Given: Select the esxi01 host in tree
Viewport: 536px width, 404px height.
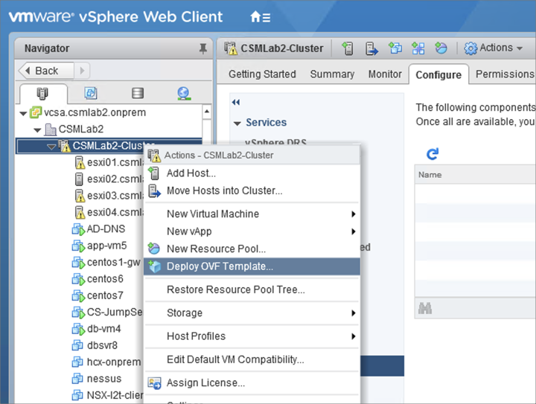Looking at the screenshot, I should (x=109, y=162).
